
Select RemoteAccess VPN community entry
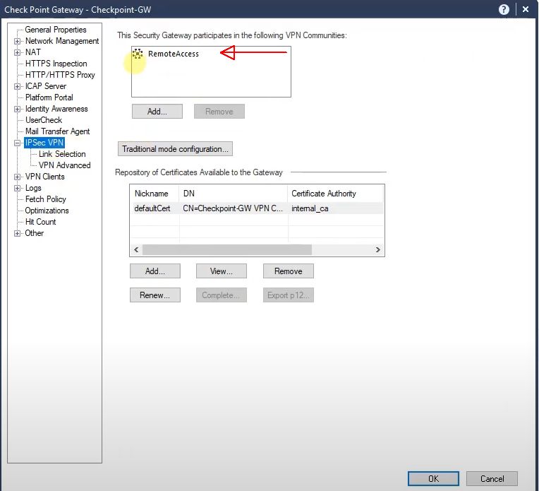[174, 54]
